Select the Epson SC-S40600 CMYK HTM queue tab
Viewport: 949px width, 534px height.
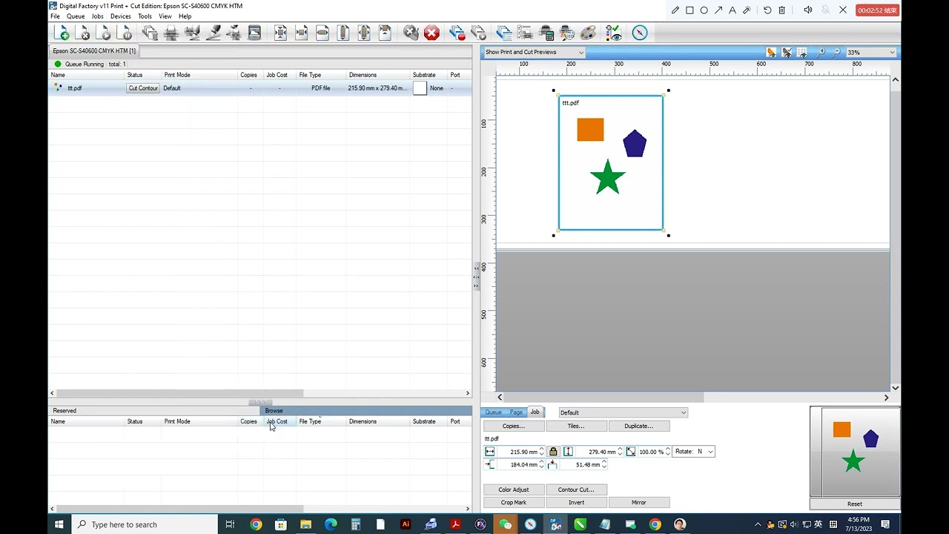(x=94, y=50)
